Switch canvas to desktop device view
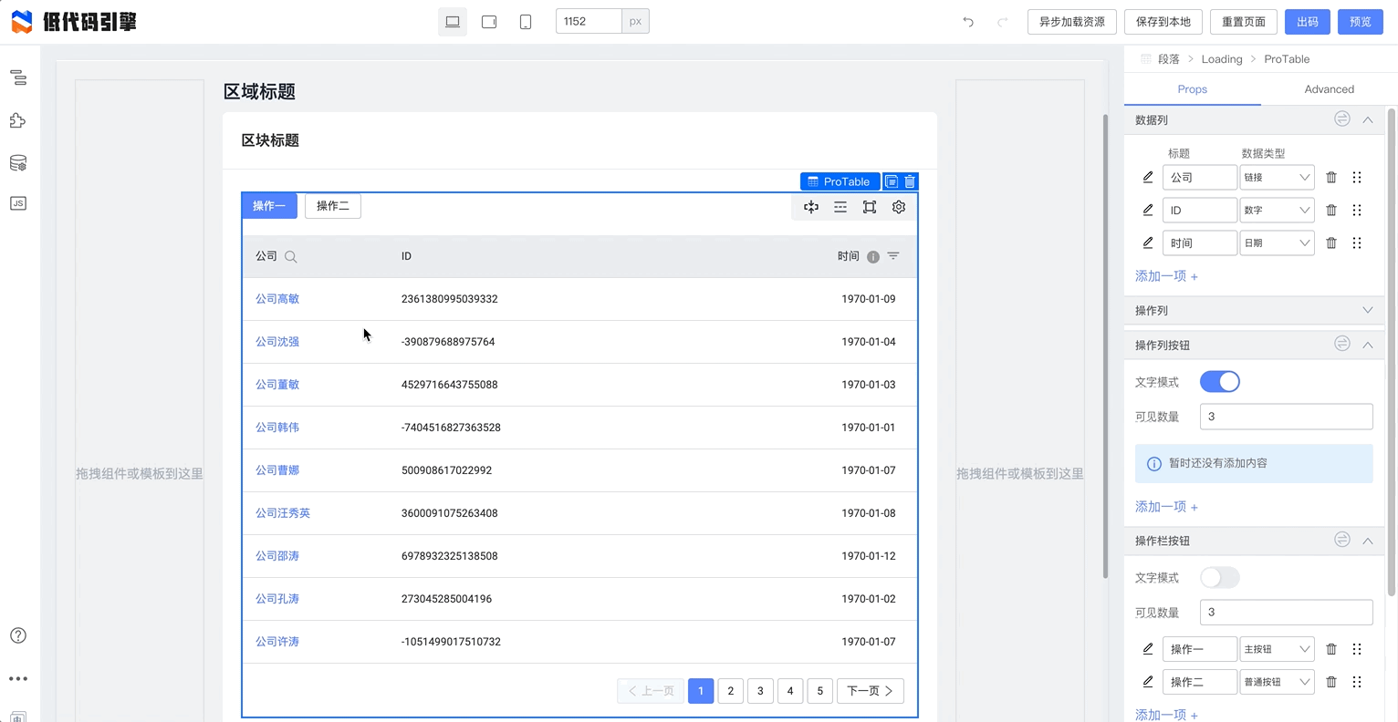Screen dimensions: 1398x722 click(453, 22)
